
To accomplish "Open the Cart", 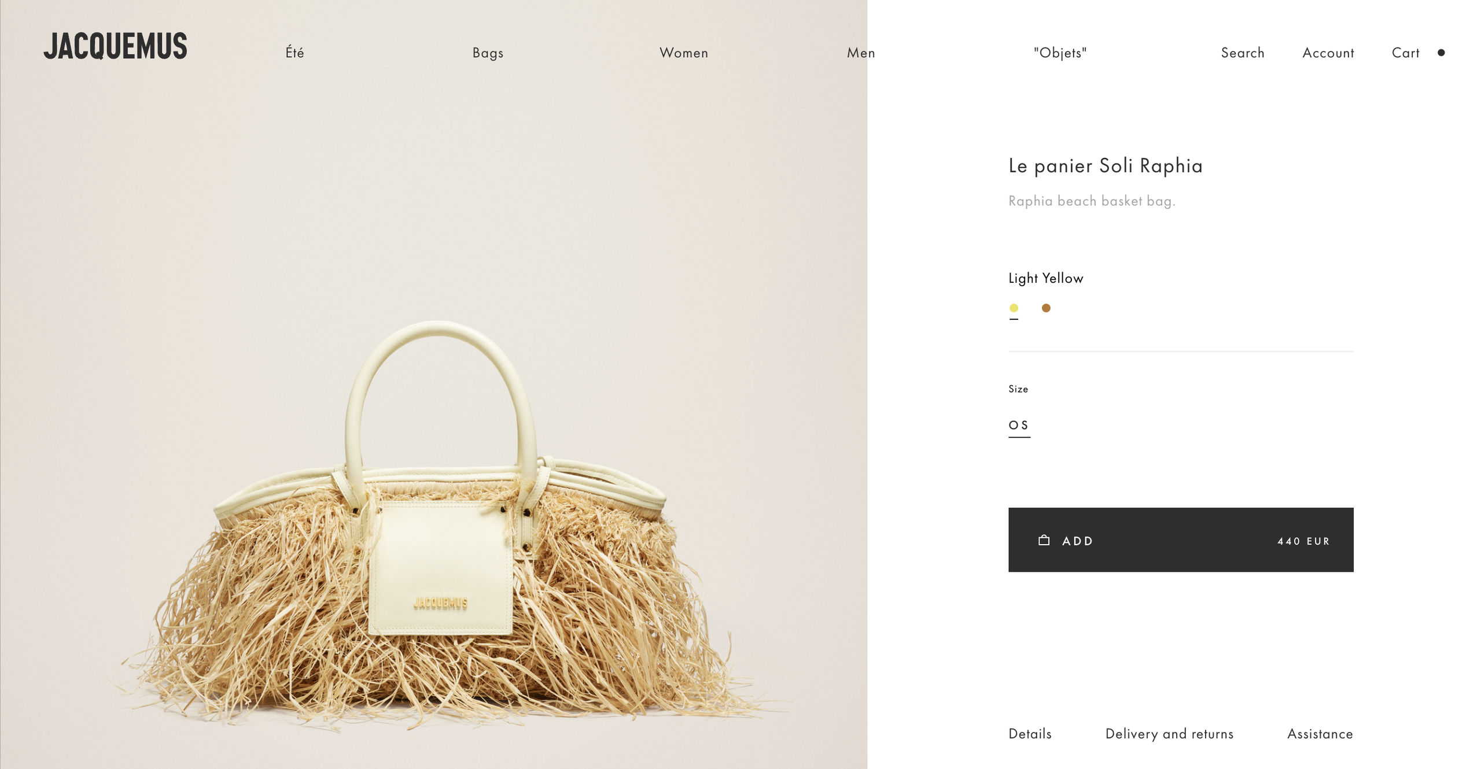I will 1406,53.
